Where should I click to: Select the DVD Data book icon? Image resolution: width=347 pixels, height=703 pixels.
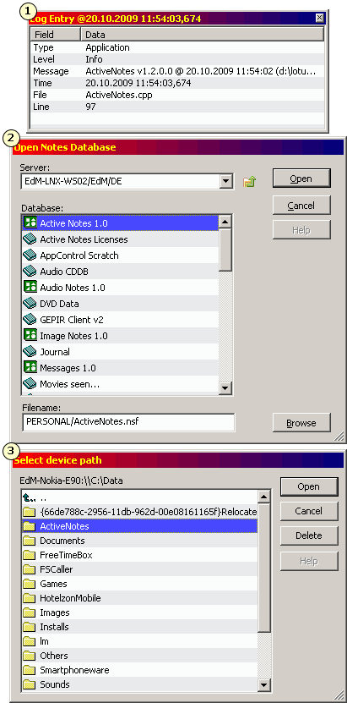coord(30,304)
